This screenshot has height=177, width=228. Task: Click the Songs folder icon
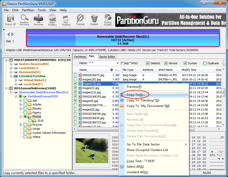pos(30,129)
